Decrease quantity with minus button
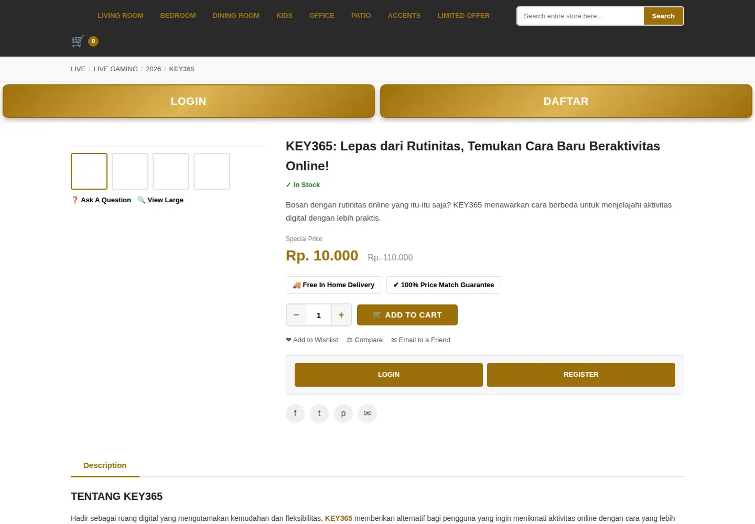This screenshot has width=755, height=524. point(296,315)
